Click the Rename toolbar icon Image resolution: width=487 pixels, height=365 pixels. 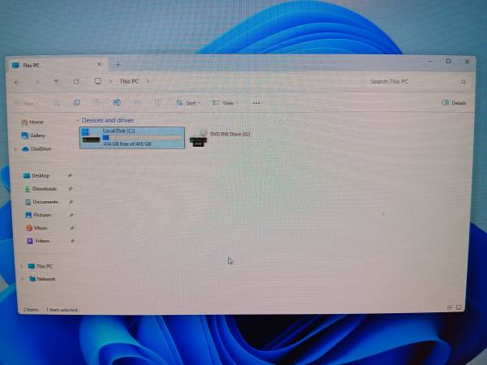pyautogui.click(x=117, y=102)
